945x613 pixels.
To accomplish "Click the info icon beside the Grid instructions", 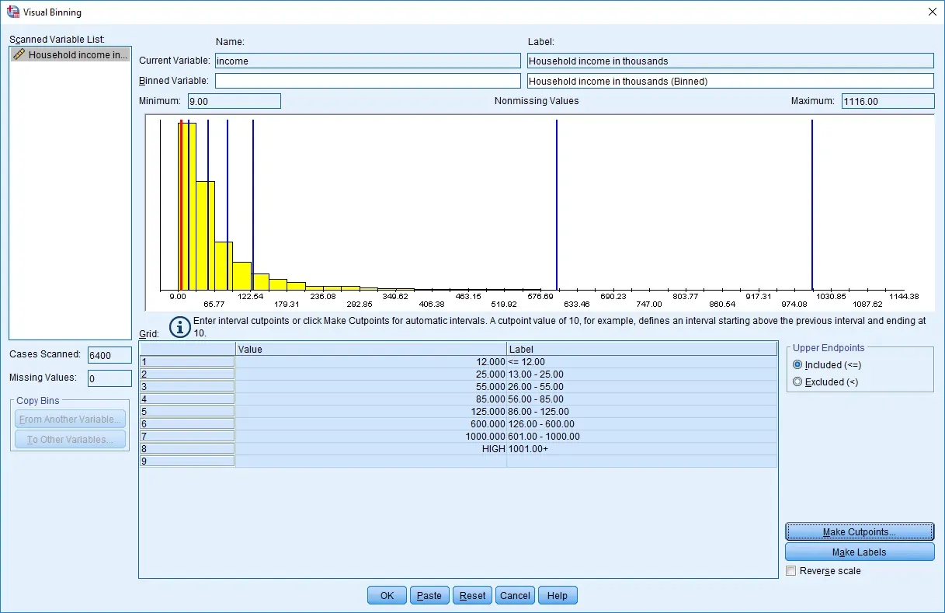I will pos(180,327).
